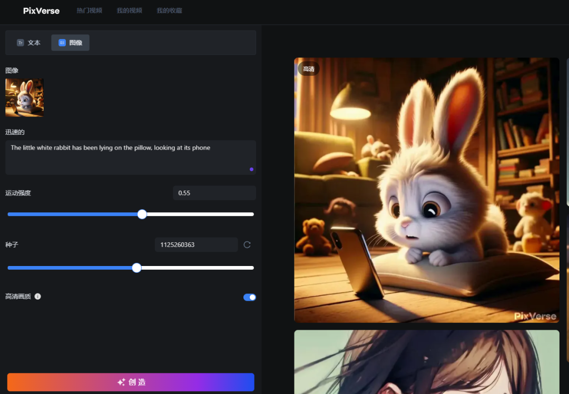Toggle the 高清画质 switch off
The height and width of the screenshot is (394, 569).
tap(249, 297)
